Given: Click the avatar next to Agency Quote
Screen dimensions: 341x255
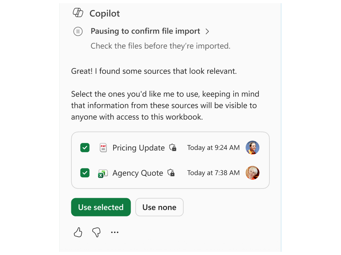Looking at the screenshot, I should (252, 173).
